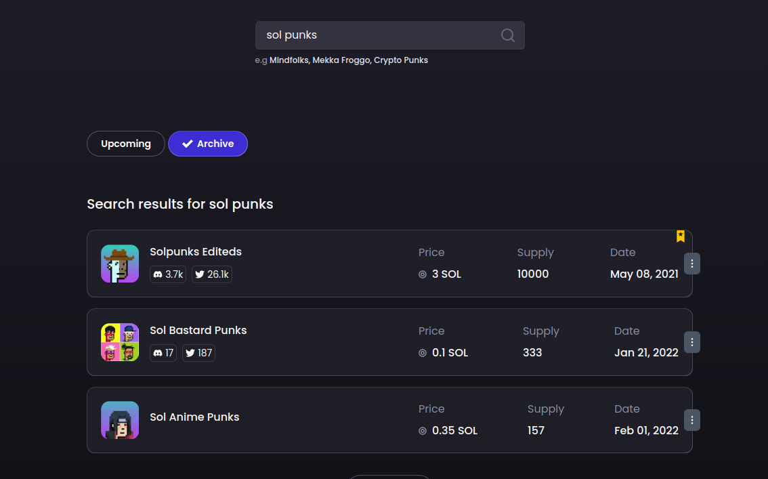This screenshot has height=479, width=768.
Task: Open Sol Bastard Punks Twitter badge
Action: [198, 353]
